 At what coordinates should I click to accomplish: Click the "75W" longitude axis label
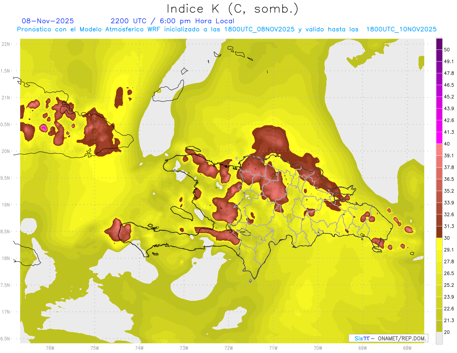click(95, 348)
